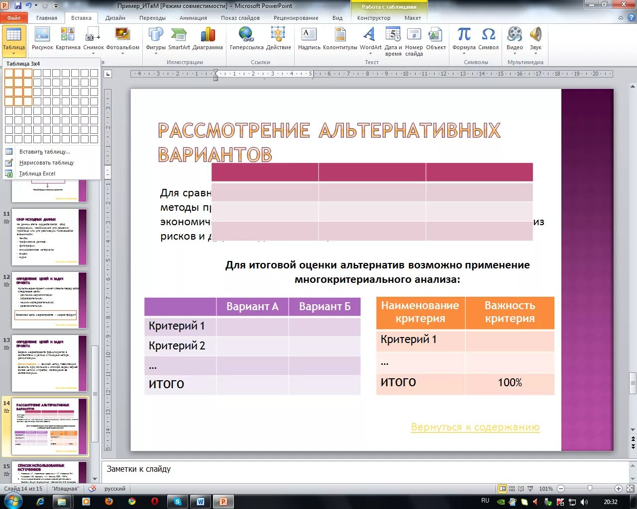This screenshot has height=509, width=637.
Task: Switch to the Дизайн tab
Action: point(115,18)
